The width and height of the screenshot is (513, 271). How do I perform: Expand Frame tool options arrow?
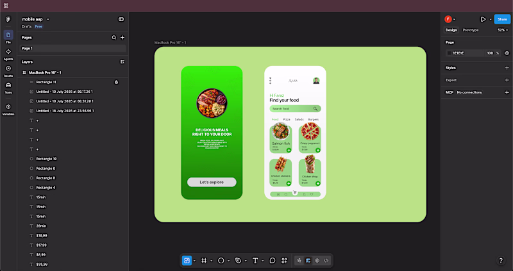212,261
